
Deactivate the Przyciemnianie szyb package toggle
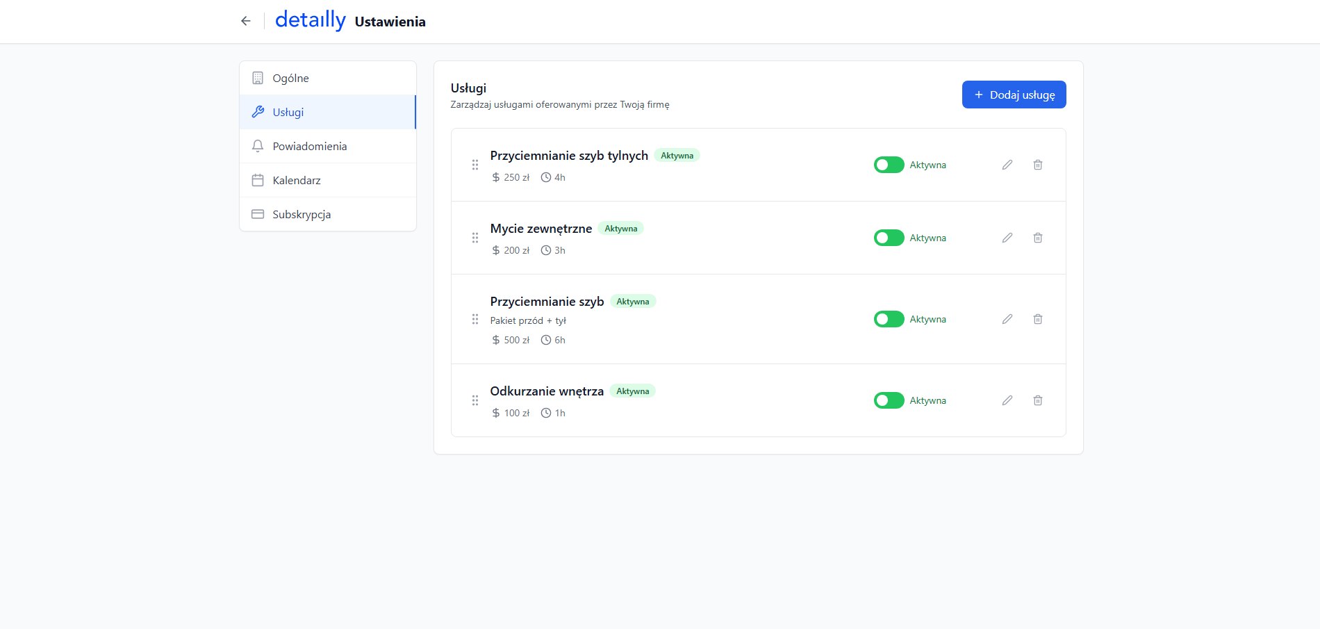pos(889,319)
